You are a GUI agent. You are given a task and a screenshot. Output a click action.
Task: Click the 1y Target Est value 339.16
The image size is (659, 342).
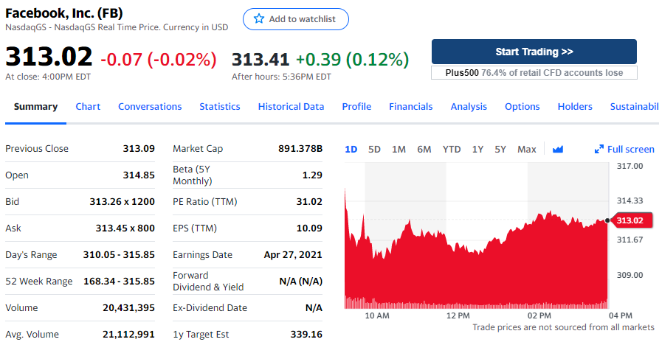(x=306, y=335)
